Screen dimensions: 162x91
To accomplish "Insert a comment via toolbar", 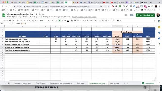I will (x=103, y=21).
